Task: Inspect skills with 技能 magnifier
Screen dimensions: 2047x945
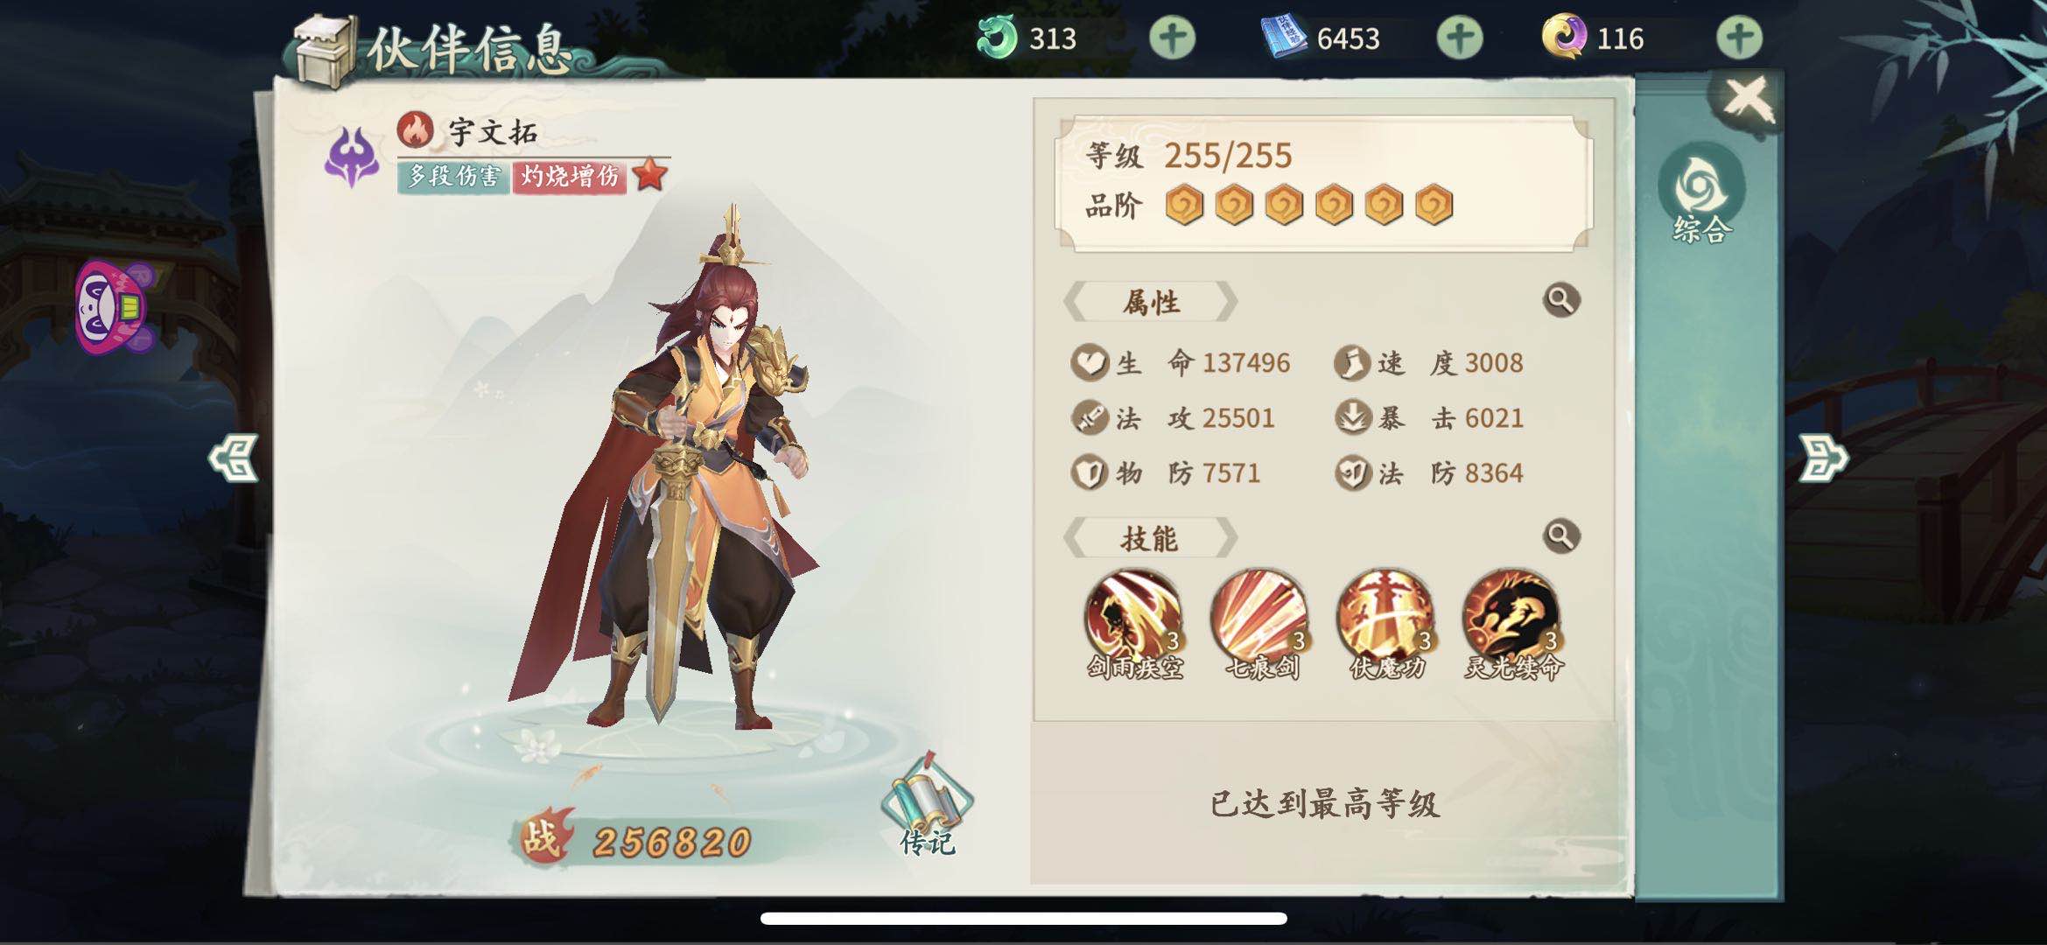Action: (x=1560, y=535)
